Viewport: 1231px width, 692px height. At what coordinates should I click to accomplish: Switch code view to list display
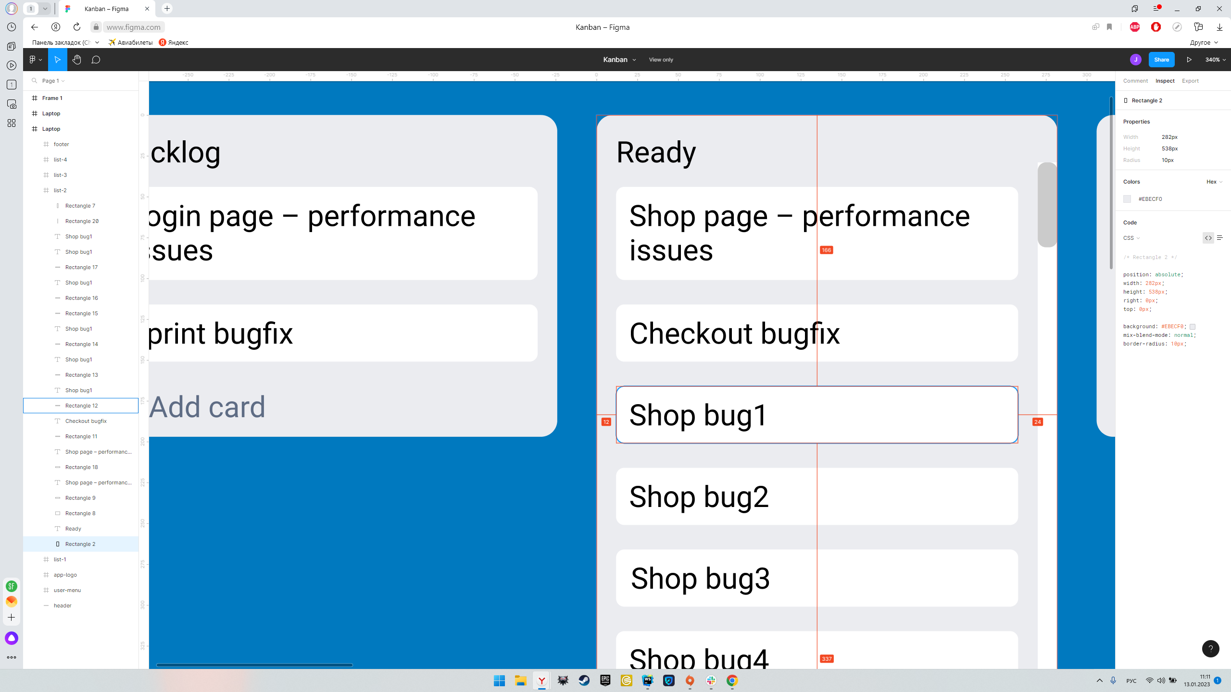click(1219, 238)
